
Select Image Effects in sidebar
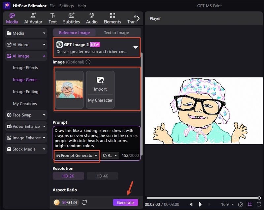[25, 68]
